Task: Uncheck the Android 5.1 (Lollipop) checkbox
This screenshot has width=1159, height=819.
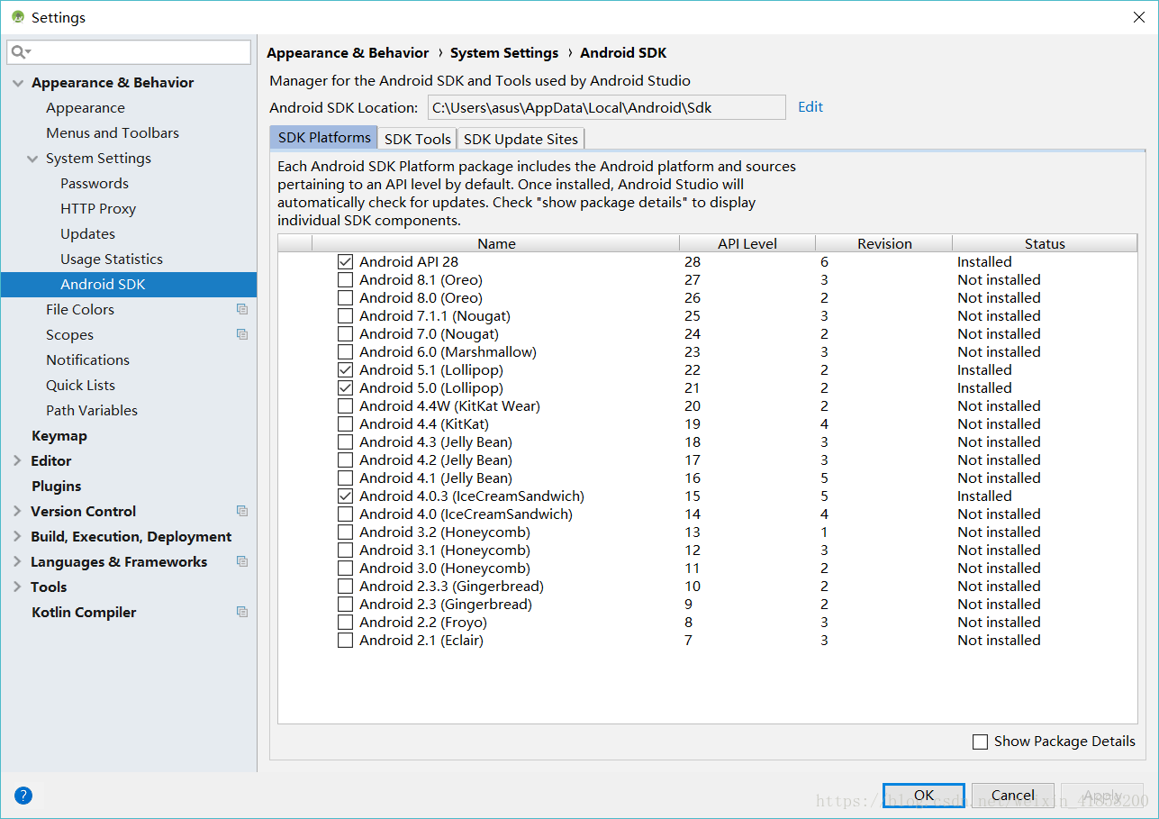Action: (x=345, y=369)
